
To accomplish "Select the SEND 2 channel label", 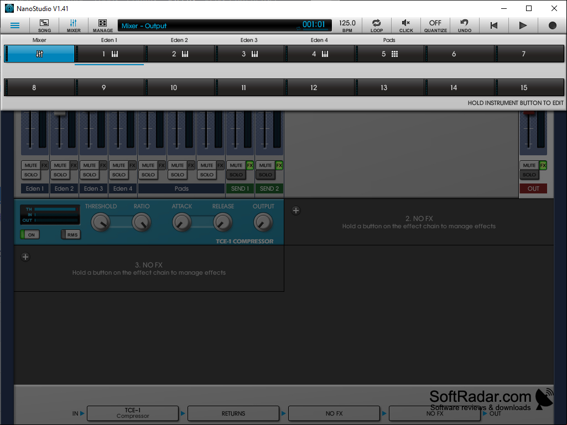I will click(x=269, y=188).
